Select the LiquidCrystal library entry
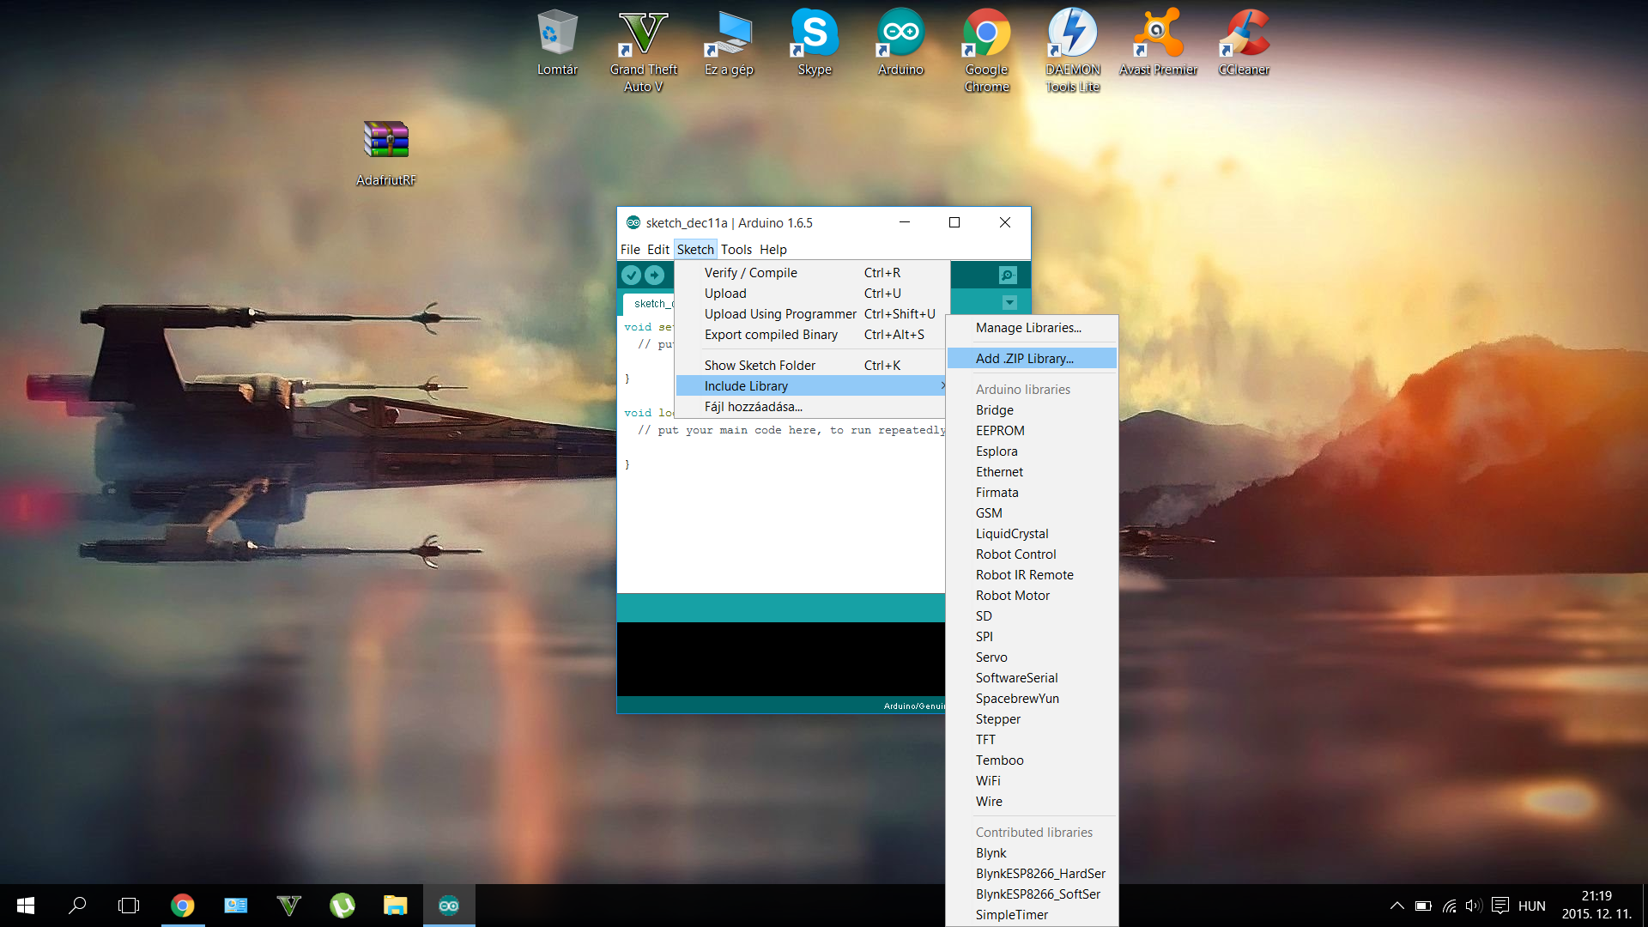The width and height of the screenshot is (1648, 927). (x=1012, y=534)
